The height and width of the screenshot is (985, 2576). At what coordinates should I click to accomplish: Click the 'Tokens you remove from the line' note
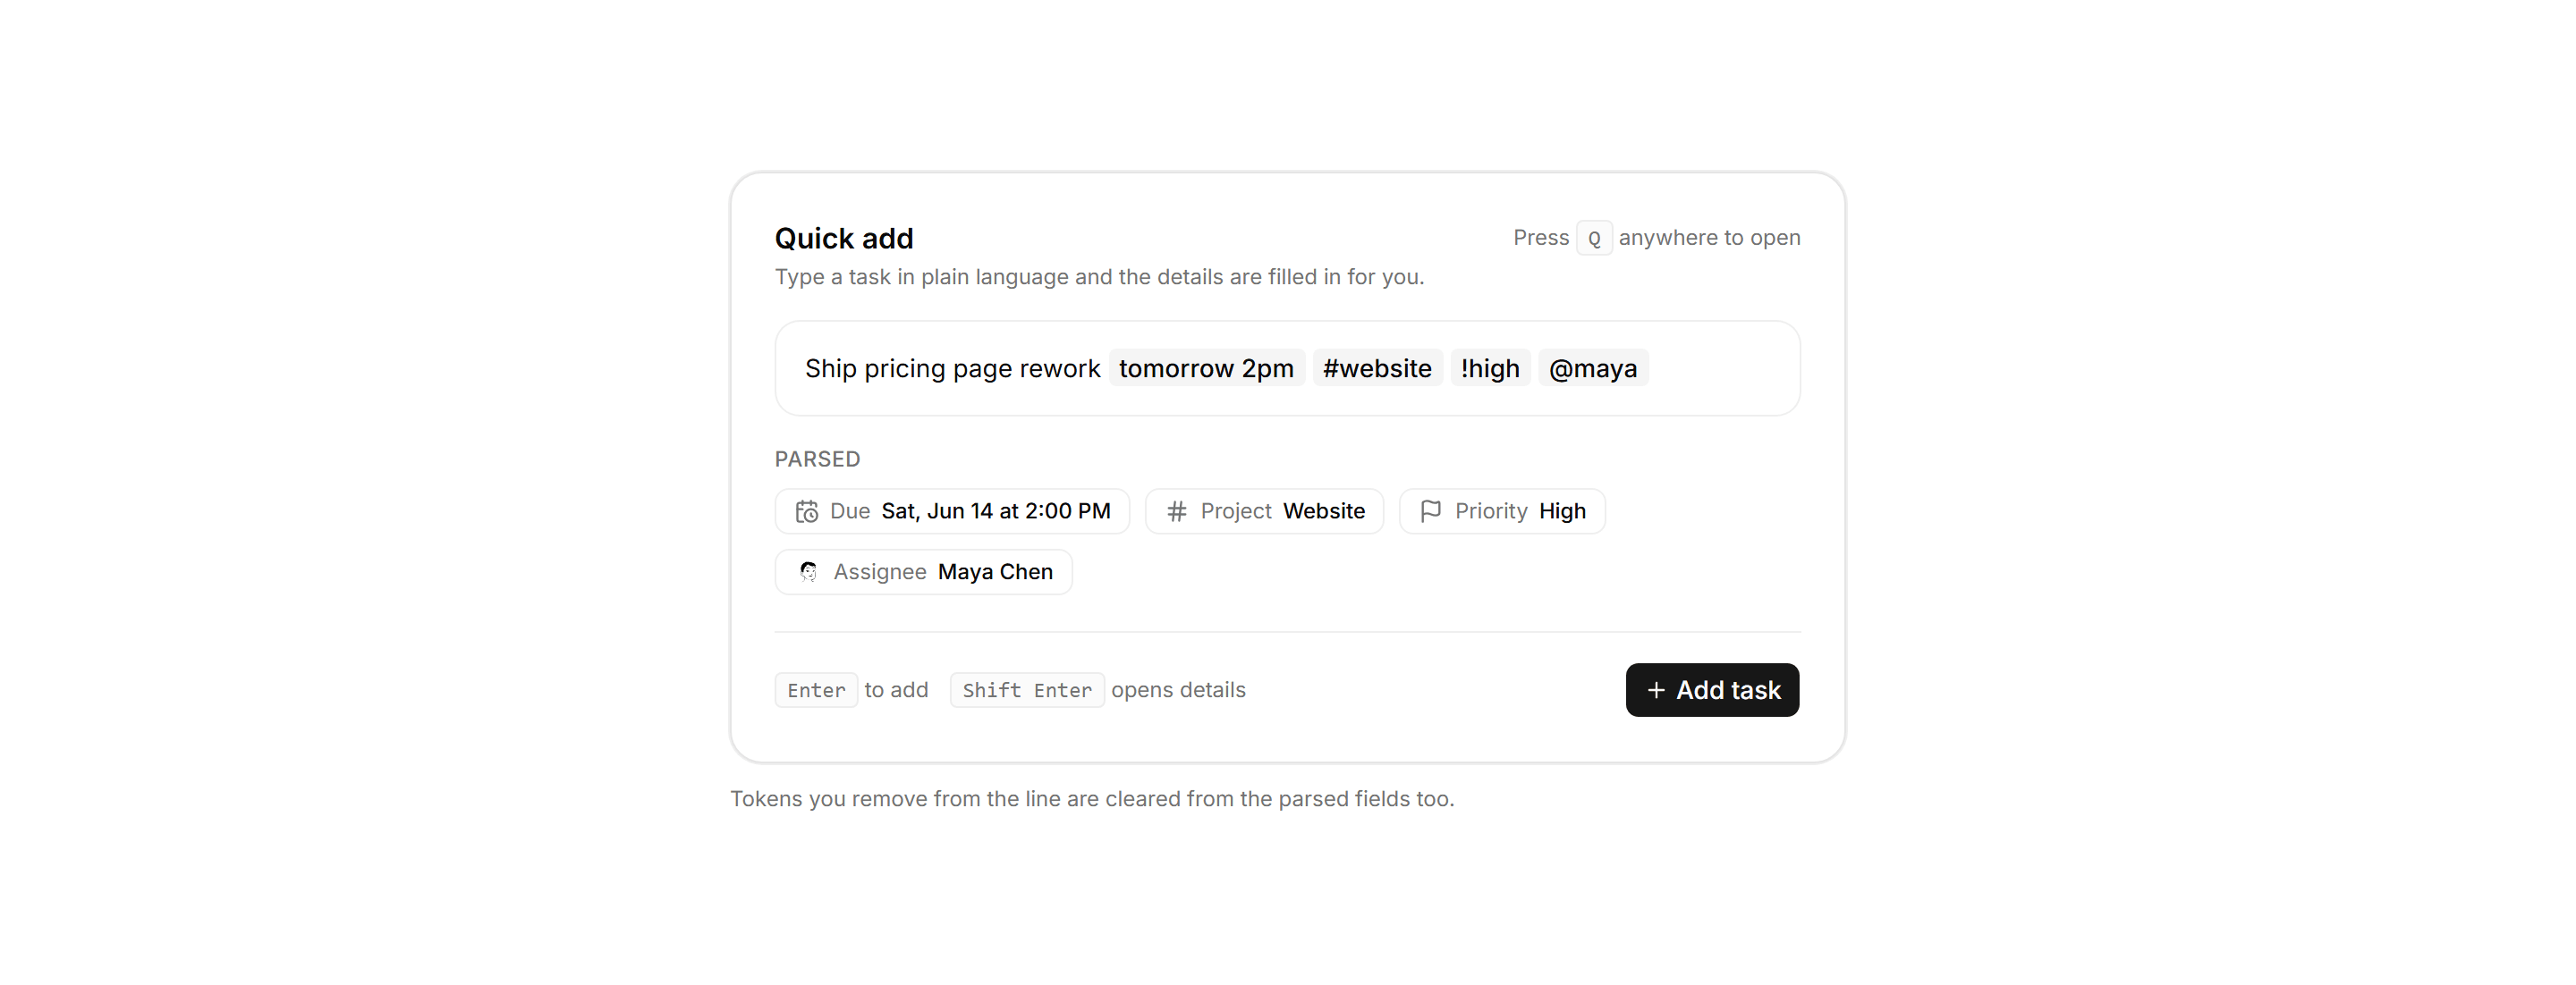point(1092,799)
